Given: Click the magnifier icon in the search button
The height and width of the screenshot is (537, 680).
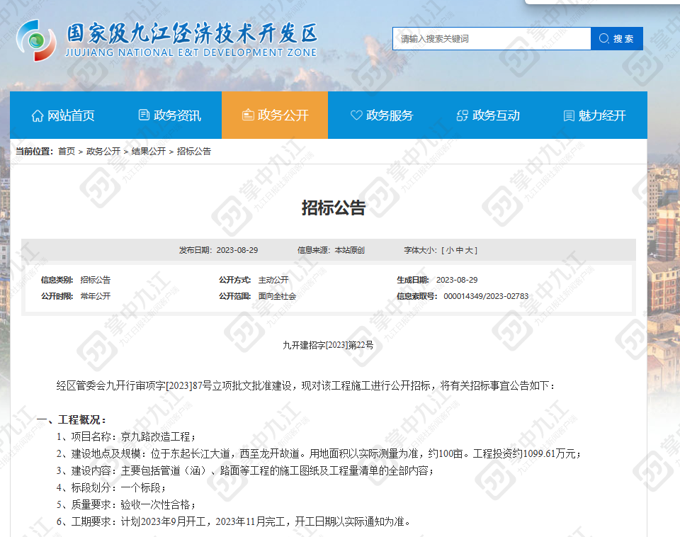Looking at the screenshot, I should pyautogui.click(x=603, y=39).
